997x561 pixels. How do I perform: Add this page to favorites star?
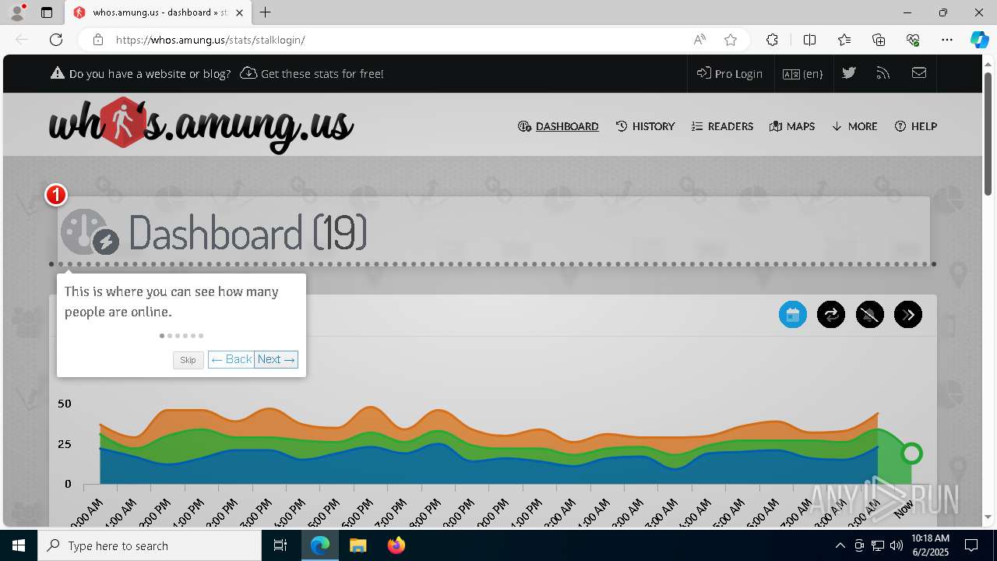tap(731, 40)
